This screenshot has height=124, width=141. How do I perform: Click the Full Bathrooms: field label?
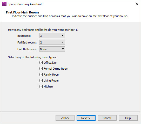(x=27, y=42)
